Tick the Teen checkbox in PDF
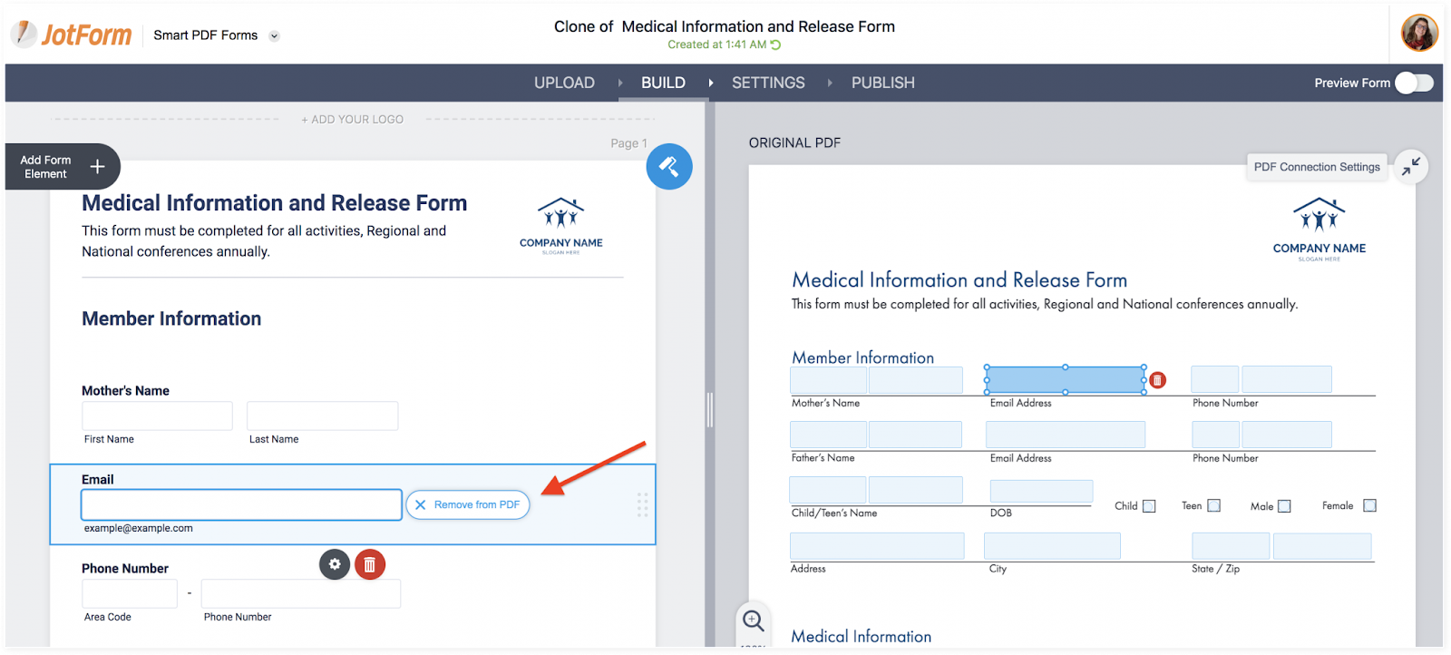The image size is (1451, 655). pyautogui.click(x=1214, y=505)
